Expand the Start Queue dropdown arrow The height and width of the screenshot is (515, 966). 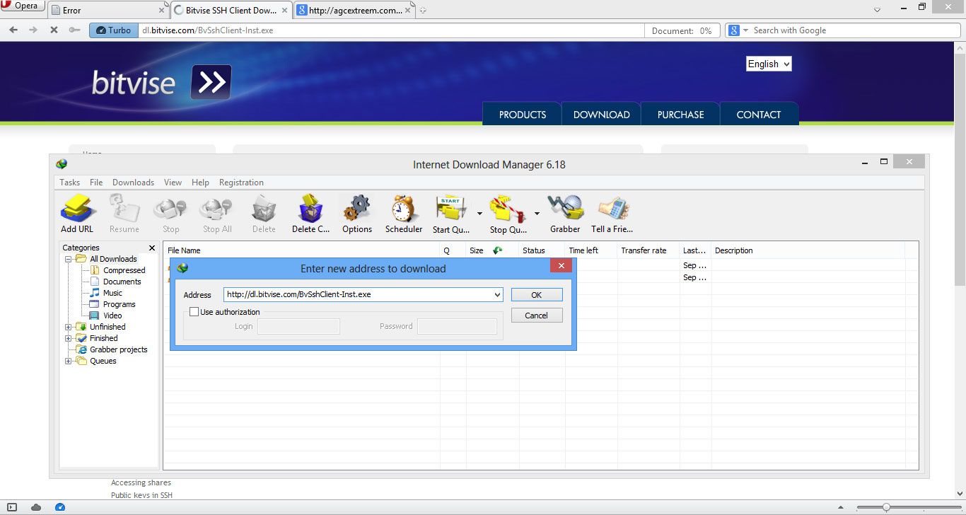[479, 212]
